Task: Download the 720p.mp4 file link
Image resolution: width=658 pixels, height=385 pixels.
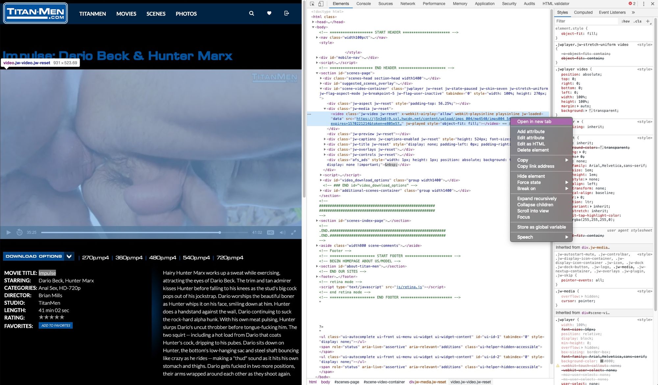Action: coord(230,258)
